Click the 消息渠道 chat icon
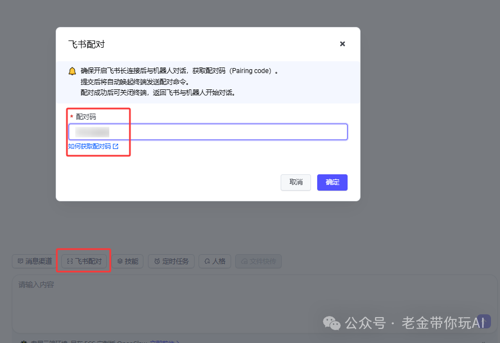This screenshot has width=500, height=343. coord(20,261)
